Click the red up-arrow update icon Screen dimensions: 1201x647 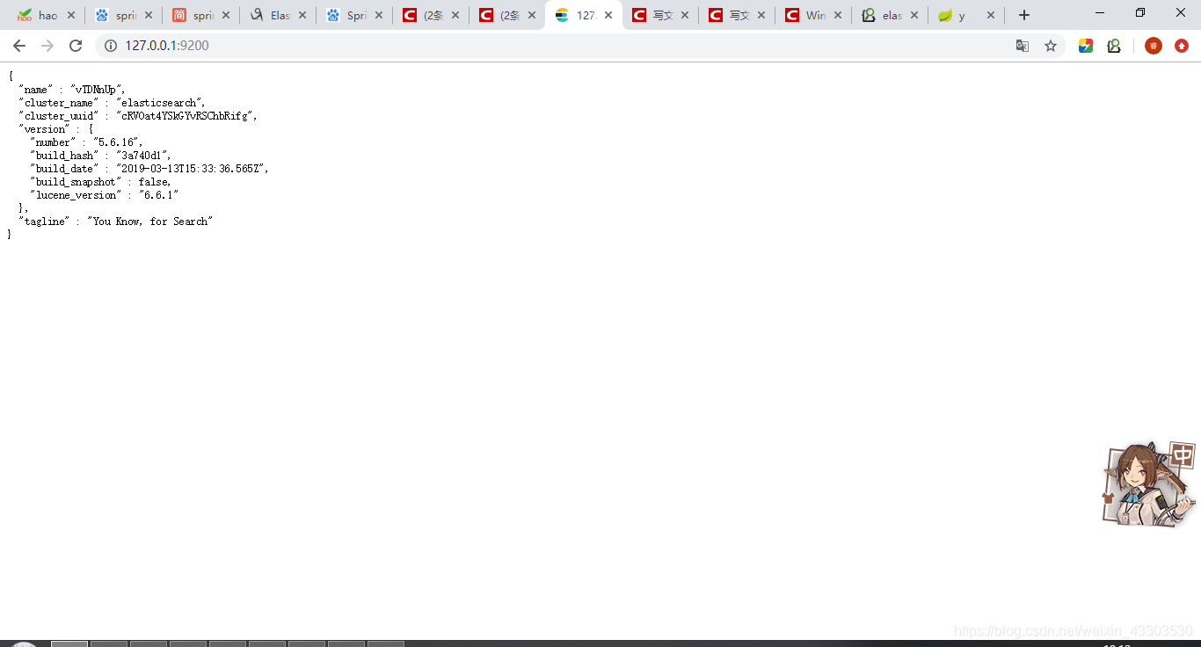click(1182, 46)
